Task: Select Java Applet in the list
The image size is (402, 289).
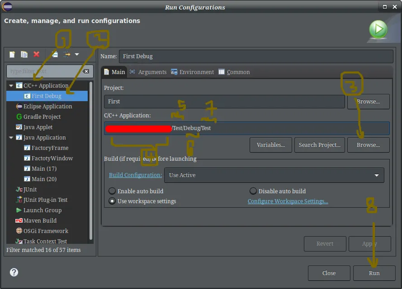Action: click(x=34, y=127)
